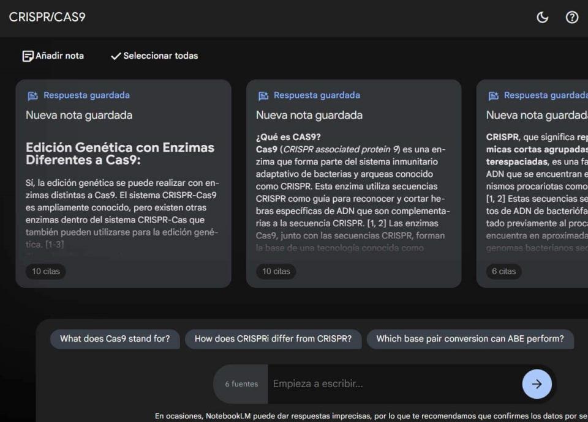This screenshot has height=422, width=588.
Task: Select all notes with Seleccionar todas
Action: coord(154,56)
